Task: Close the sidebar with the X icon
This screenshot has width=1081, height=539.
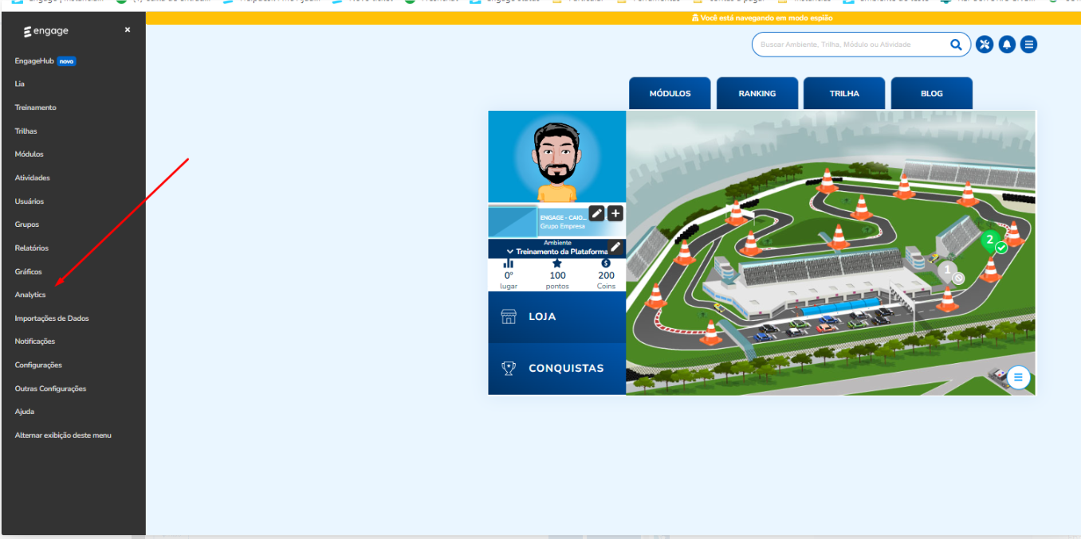Action: pos(128,29)
